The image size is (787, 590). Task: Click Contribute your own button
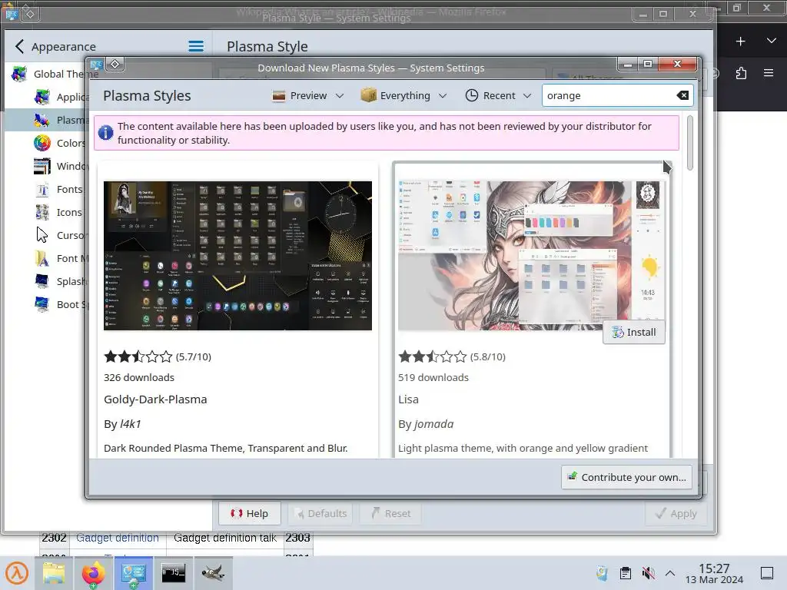(627, 477)
